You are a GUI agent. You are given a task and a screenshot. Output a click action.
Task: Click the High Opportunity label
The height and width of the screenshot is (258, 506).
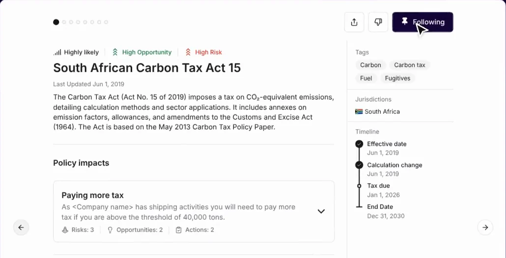pyautogui.click(x=147, y=52)
